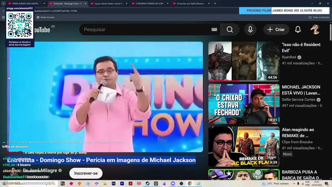Click the Adobe Acrobat bookmark
Screen dimensions: 332x187
tap(46, 17)
